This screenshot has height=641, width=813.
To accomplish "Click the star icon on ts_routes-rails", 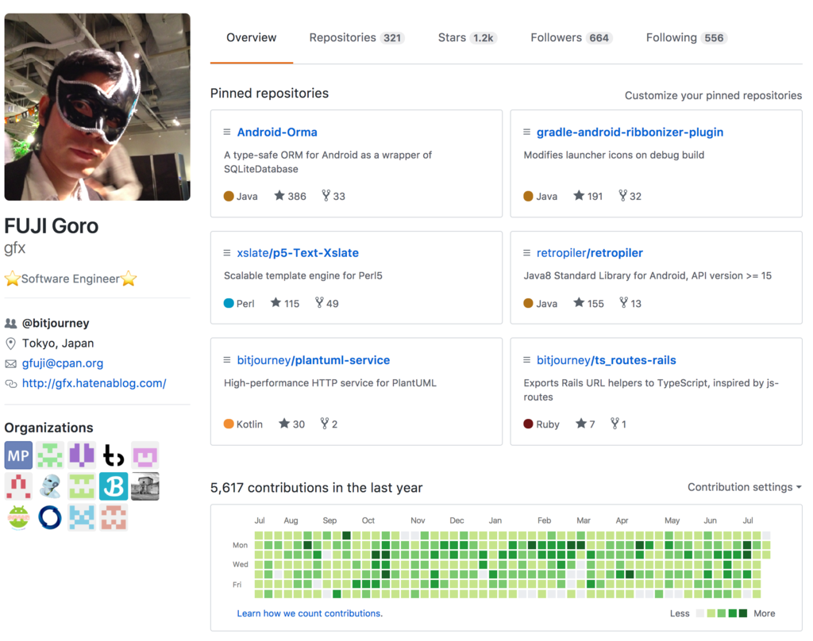I will [581, 424].
